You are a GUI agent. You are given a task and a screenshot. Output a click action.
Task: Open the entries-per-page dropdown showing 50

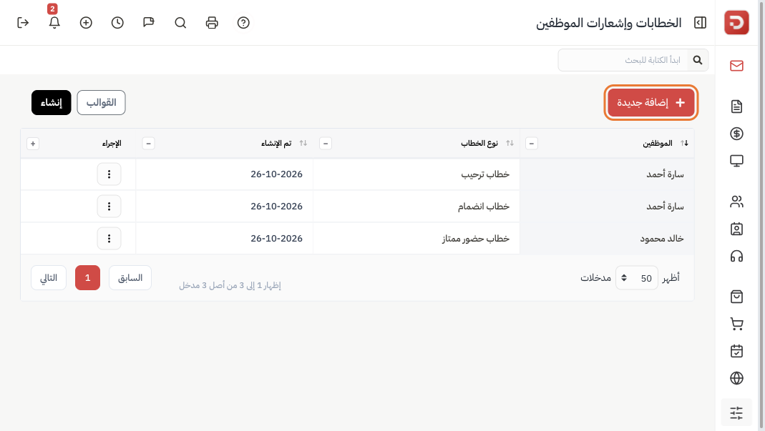[637, 278]
